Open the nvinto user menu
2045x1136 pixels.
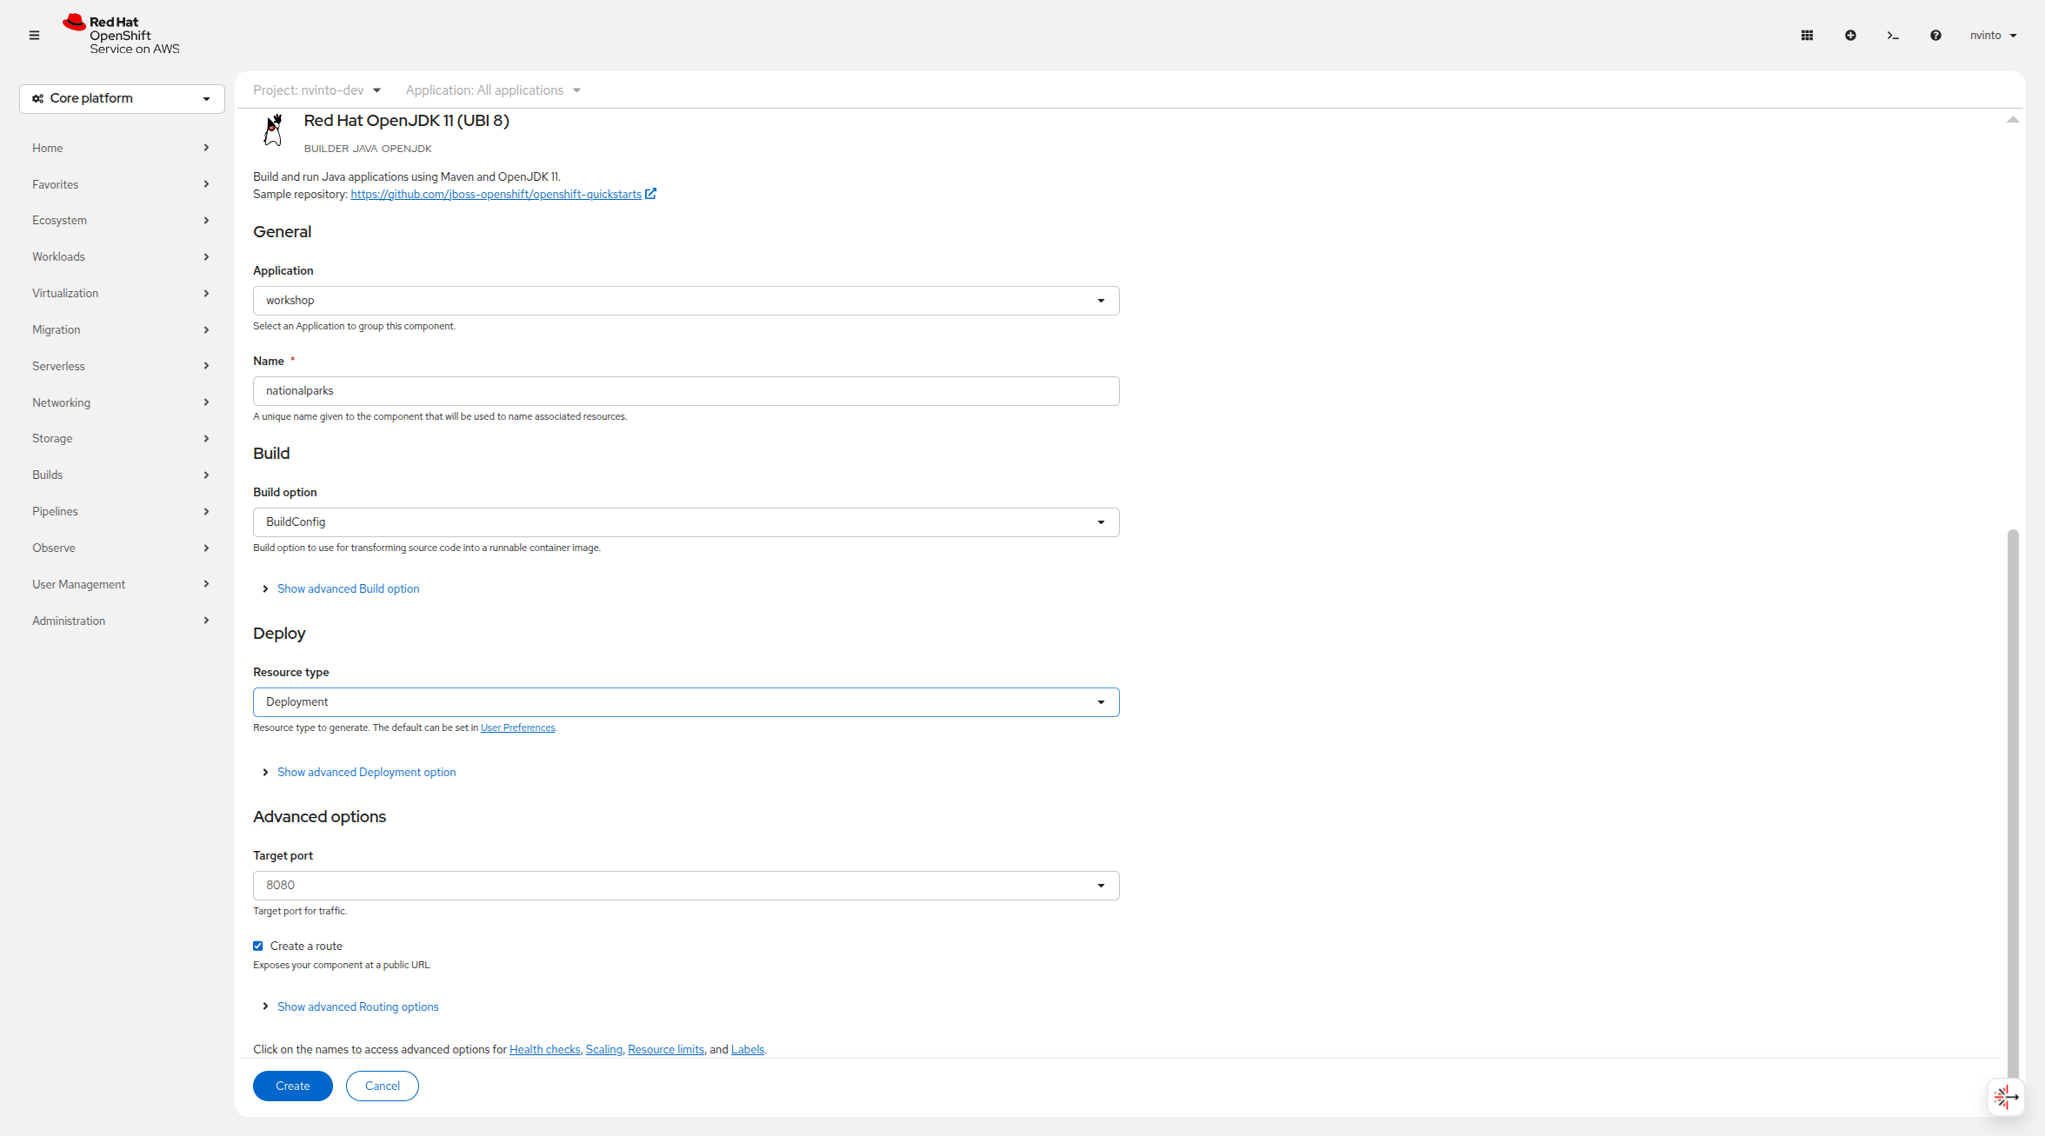tap(1993, 36)
